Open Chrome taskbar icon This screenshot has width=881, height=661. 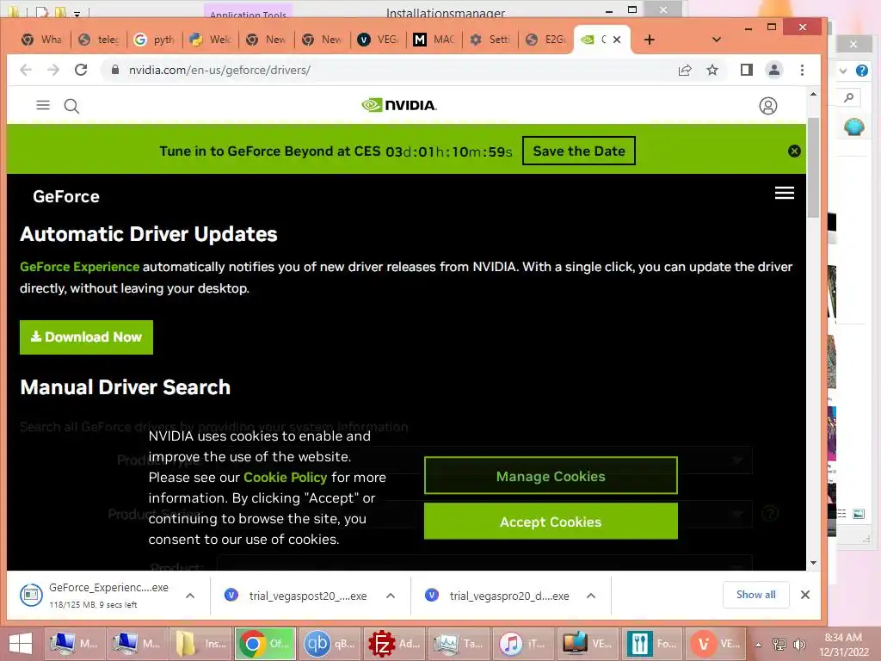tap(265, 644)
